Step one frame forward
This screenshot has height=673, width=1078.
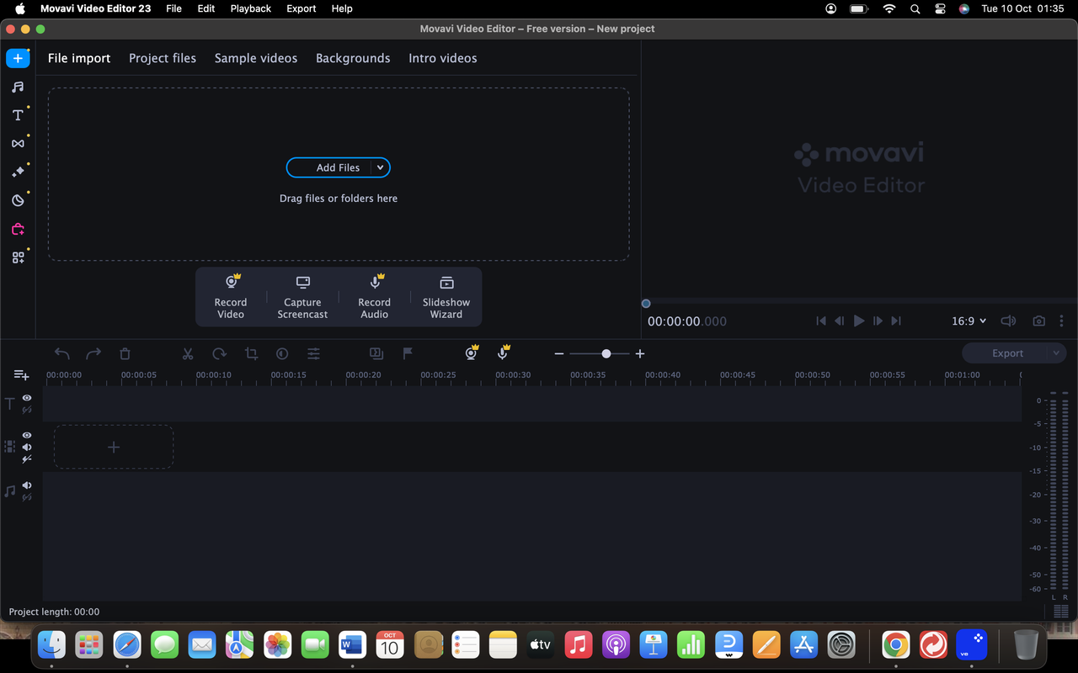pyautogui.click(x=878, y=321)
